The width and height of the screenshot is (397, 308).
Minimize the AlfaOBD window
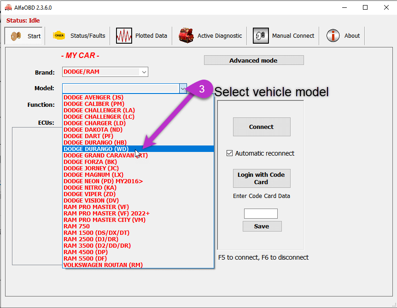pyautogui.click(x=344, y=7)
